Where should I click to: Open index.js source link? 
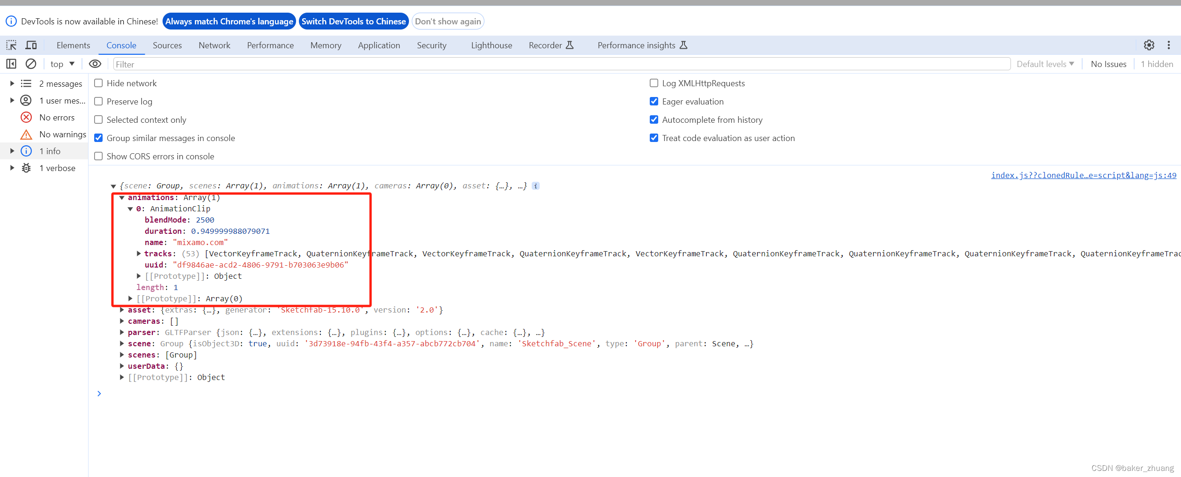1084,175
